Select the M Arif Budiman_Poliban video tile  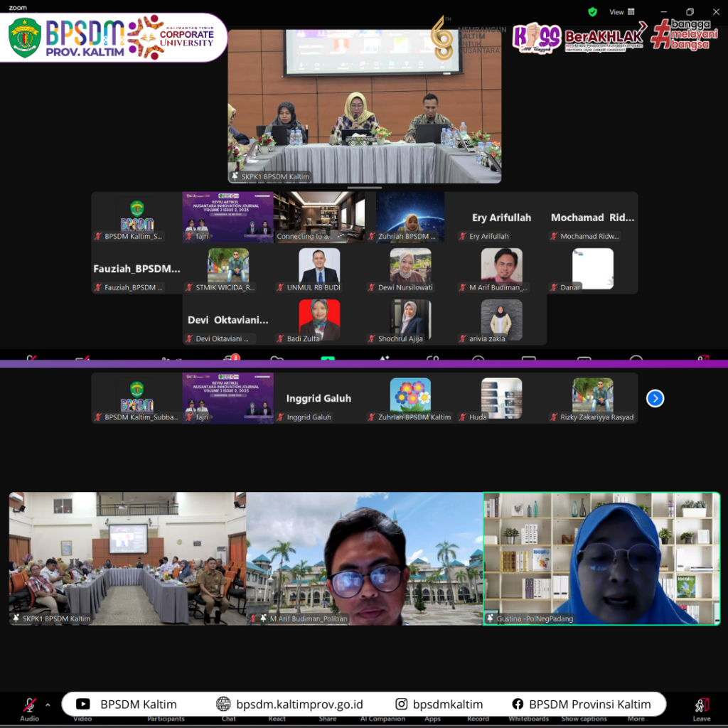pyautogui.click(x=365, y=559)
